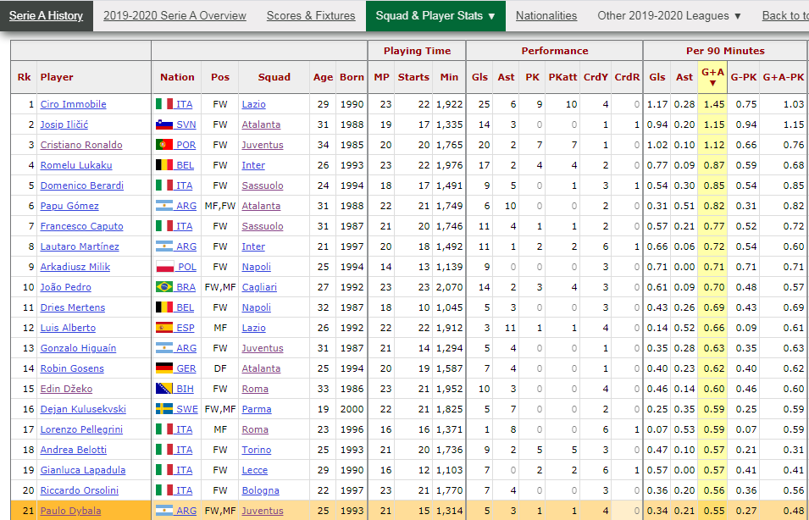
Task: Open Papu Gómez player page
Action: (69, 206)
